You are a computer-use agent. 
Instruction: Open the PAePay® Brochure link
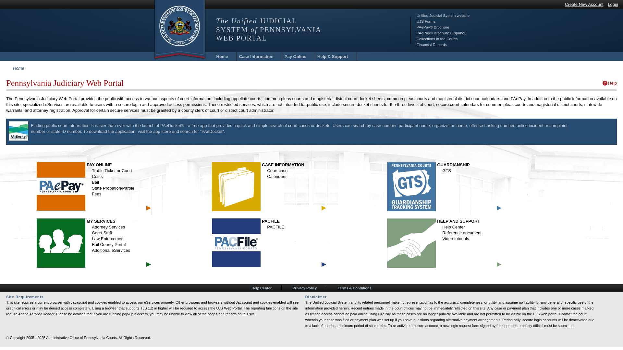[433, 27]
